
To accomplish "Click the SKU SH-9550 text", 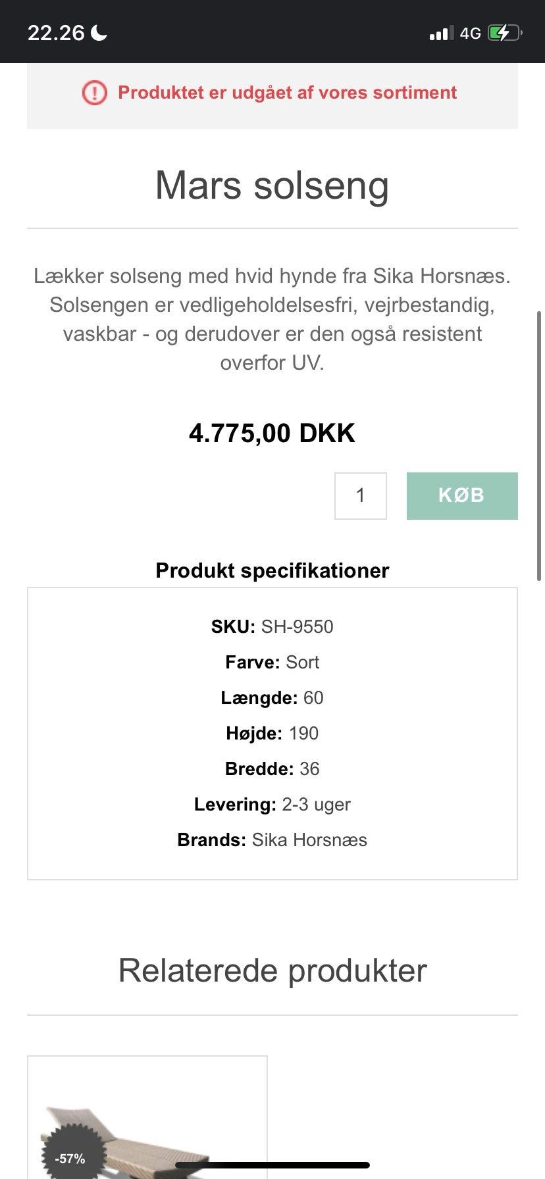I will 272,626.
